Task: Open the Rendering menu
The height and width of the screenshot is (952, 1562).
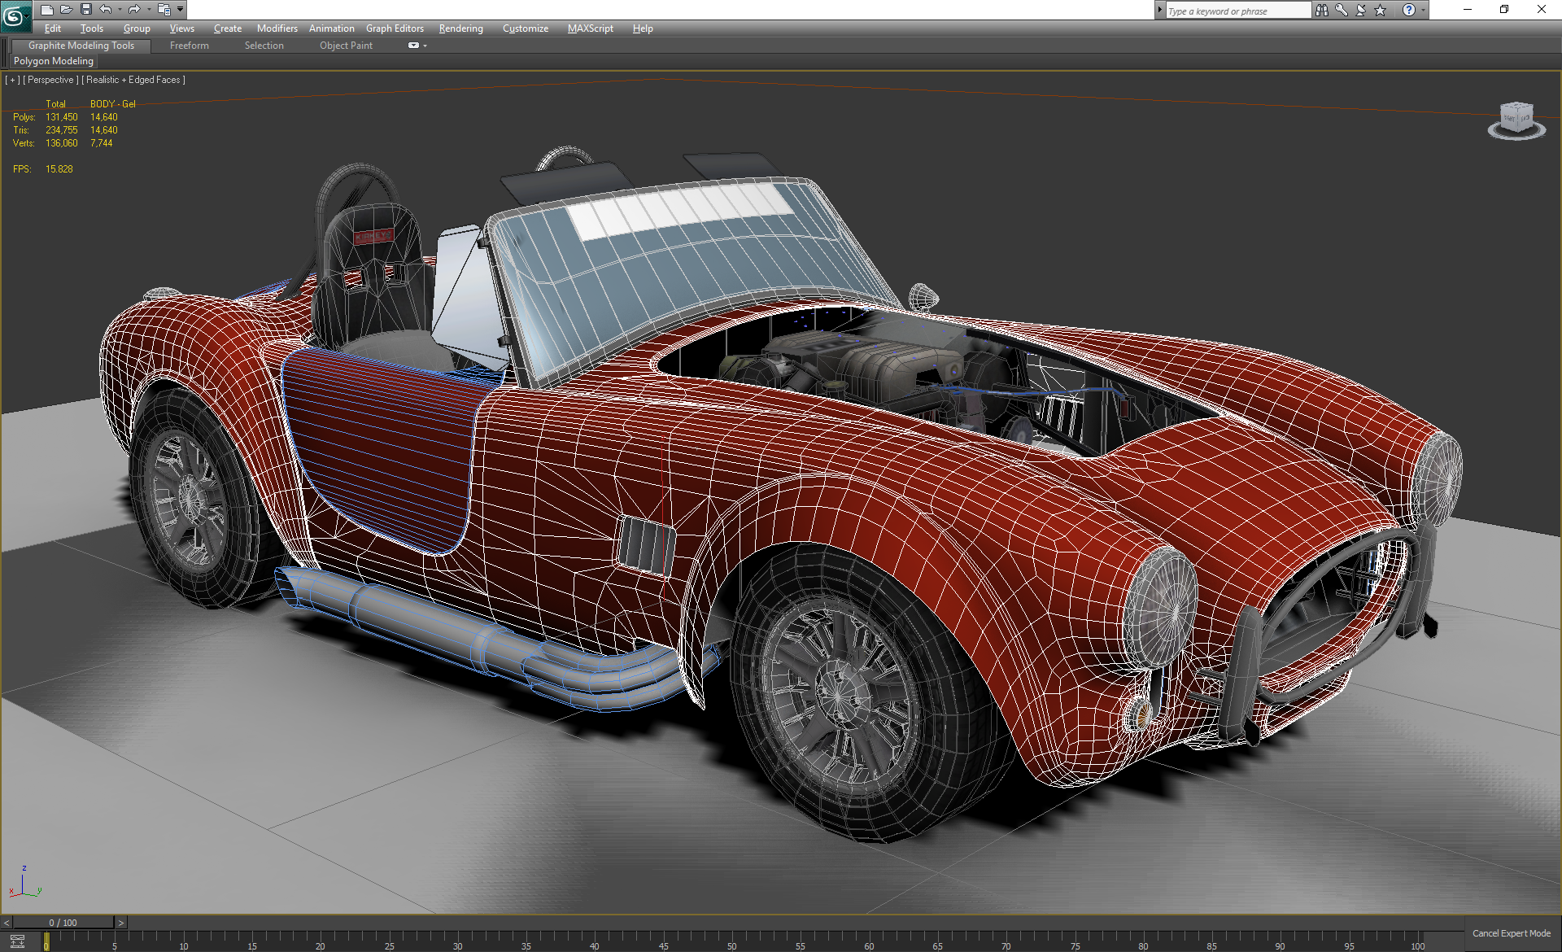Action: (x=460, y=28)
